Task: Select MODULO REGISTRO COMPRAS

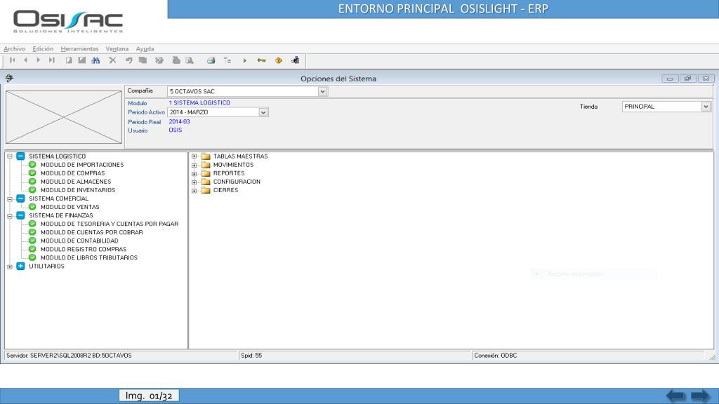Action: coord(84,249)
